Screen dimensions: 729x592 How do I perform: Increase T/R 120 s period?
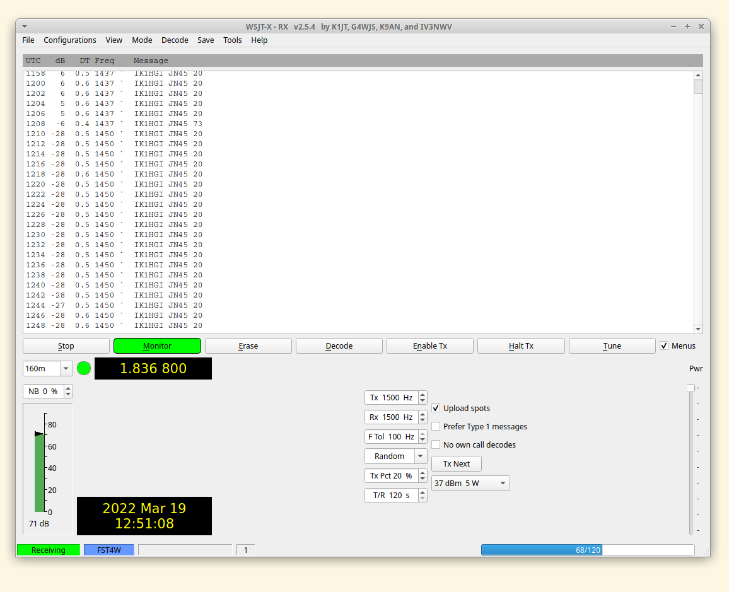tap(423, 492)
